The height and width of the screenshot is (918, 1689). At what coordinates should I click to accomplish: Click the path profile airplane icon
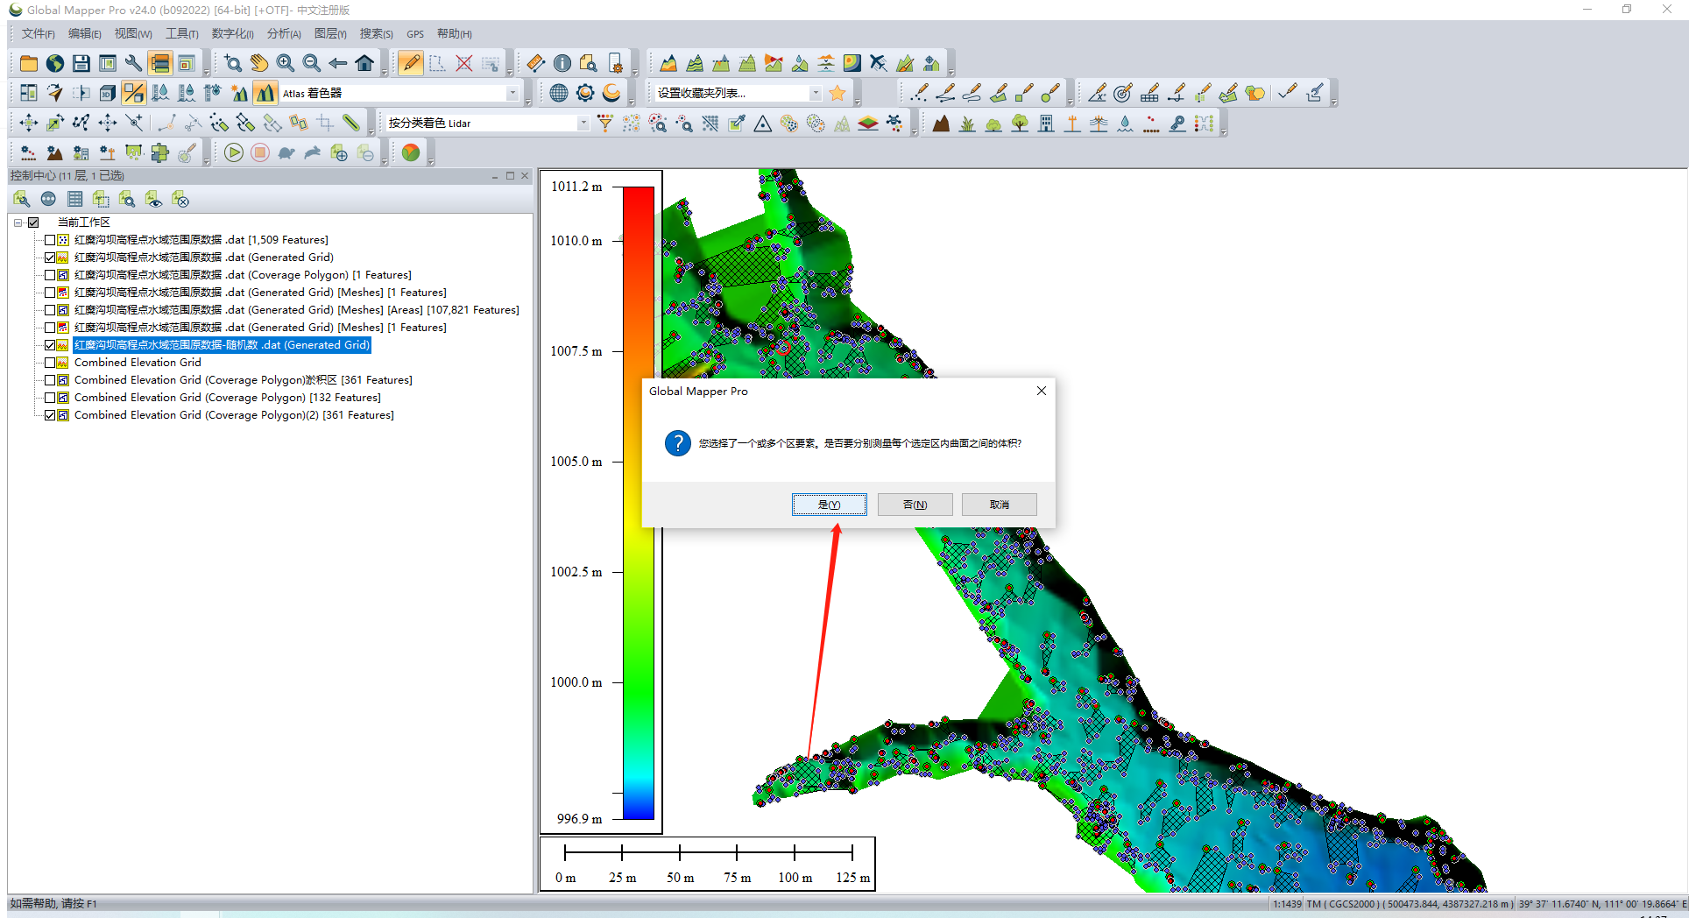point(879,63)
